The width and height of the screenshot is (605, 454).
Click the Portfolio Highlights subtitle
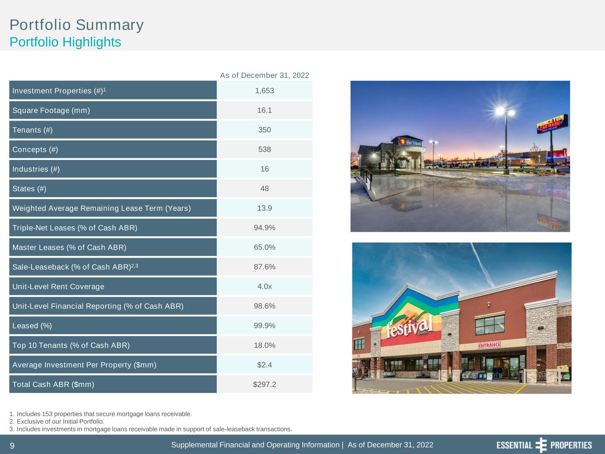click(x=65, y=42)
